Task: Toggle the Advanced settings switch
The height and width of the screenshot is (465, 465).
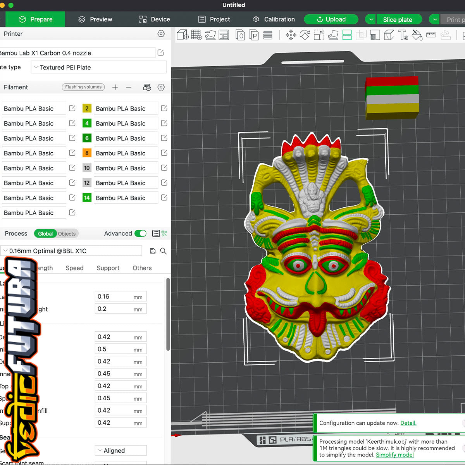Action: 140,233
